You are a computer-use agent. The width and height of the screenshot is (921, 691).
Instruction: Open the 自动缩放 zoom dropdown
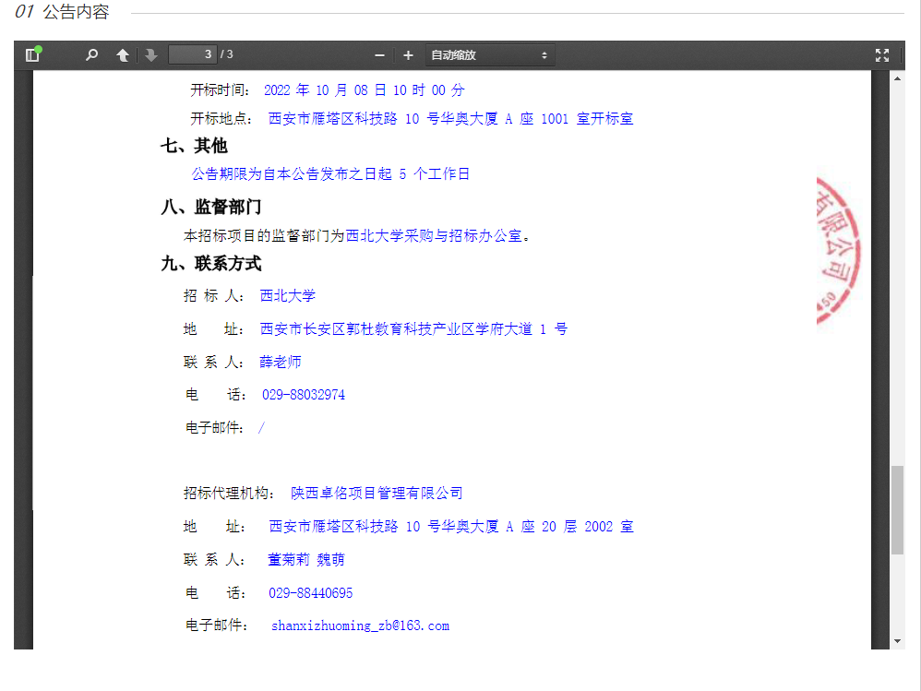[x=489, y=55]
